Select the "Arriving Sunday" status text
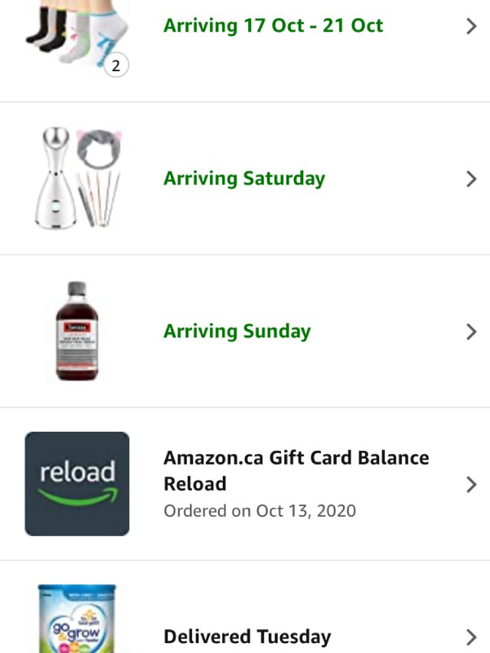Screen dimensions: 490x653 pos(237,331)
